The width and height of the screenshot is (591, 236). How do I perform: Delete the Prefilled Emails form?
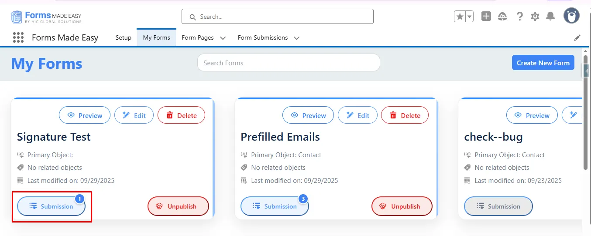tap(405, 115)
